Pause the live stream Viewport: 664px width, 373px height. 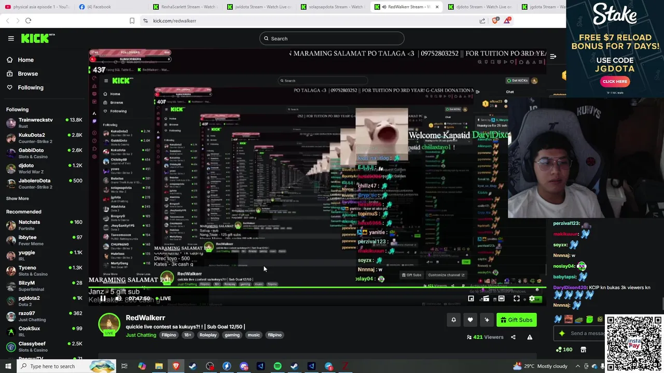click(103, 298)
